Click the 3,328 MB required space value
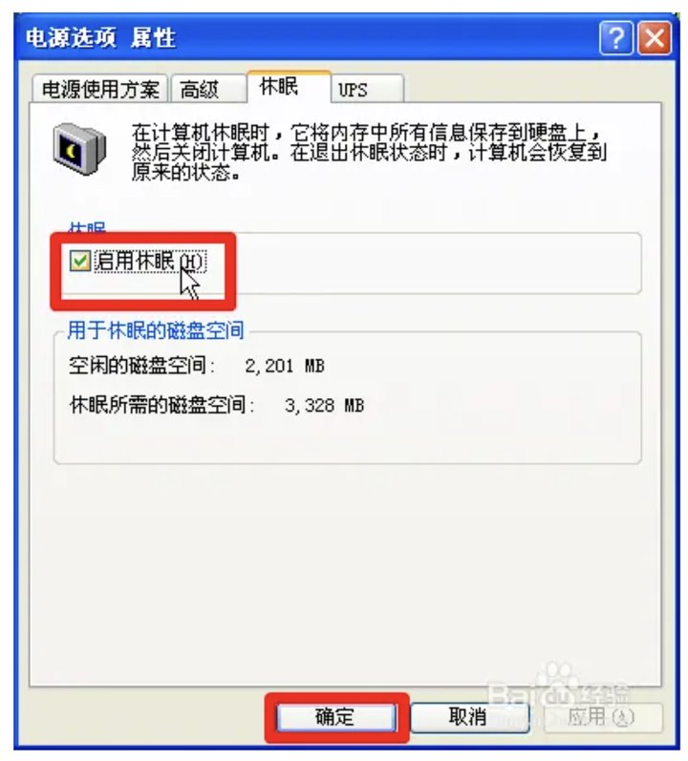The height and width of the screenshot is (761, 688). tap(325, 405)
